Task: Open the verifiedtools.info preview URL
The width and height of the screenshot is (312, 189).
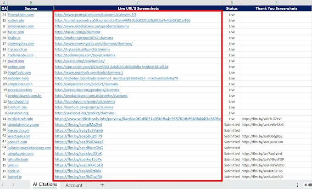Action: point(138,119)
